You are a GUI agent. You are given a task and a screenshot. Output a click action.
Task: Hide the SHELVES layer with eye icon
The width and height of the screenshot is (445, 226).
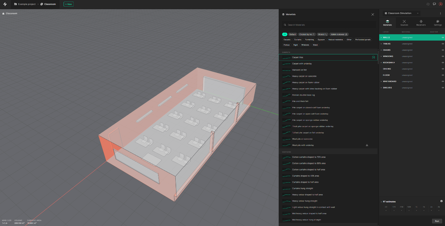coord(443,88)
